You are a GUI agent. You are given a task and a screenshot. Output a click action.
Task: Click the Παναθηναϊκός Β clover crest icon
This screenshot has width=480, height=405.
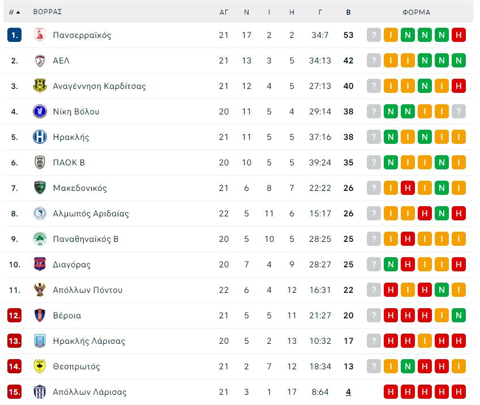[x=40, y=238]
